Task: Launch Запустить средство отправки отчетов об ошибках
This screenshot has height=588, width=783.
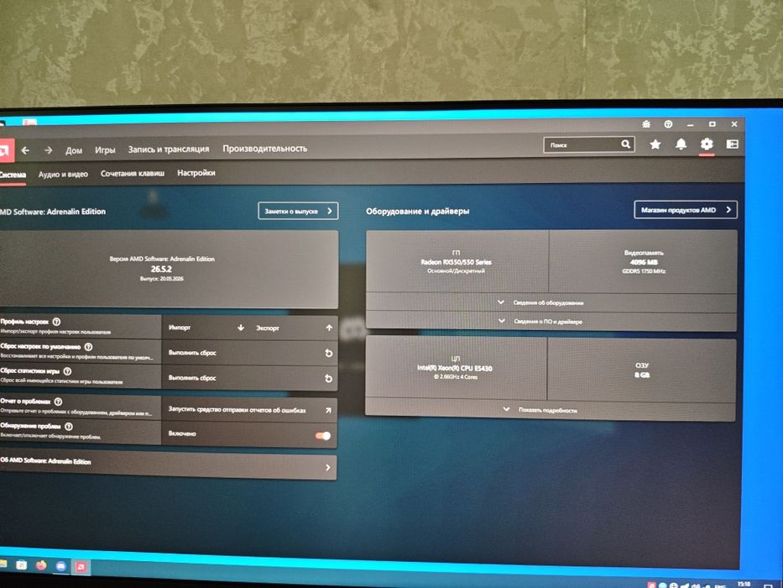Action: click(249, 410)
